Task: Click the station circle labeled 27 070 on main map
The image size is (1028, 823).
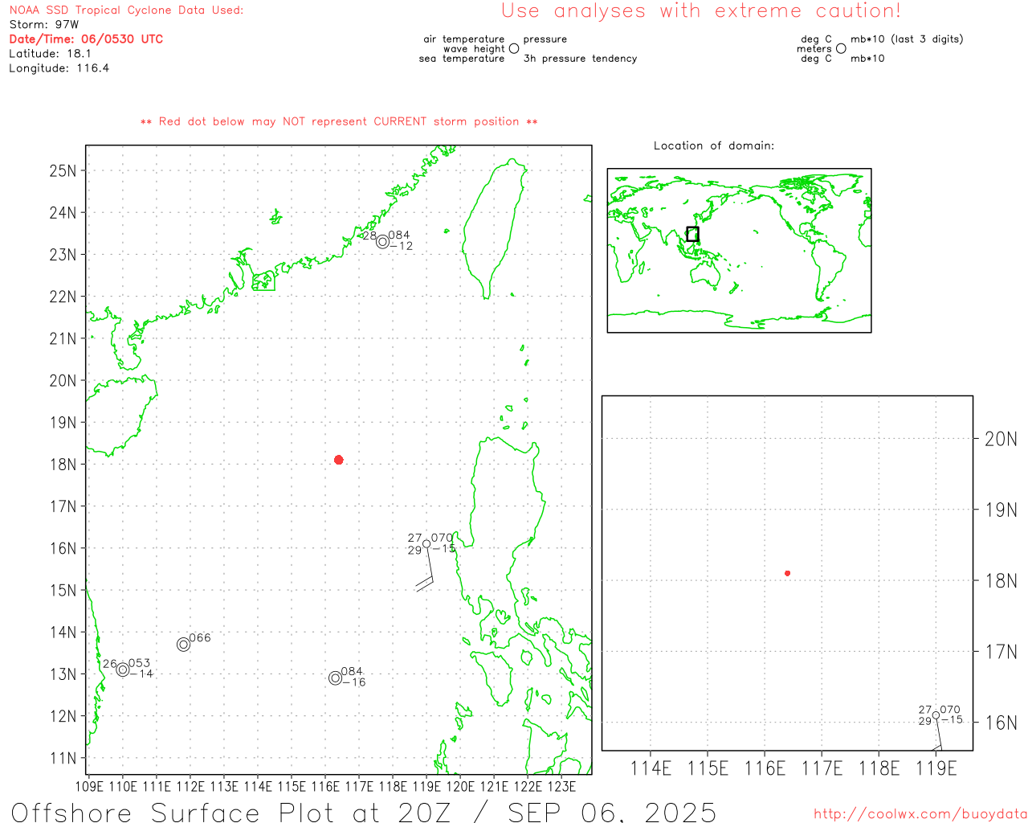Action: point(426,544)
